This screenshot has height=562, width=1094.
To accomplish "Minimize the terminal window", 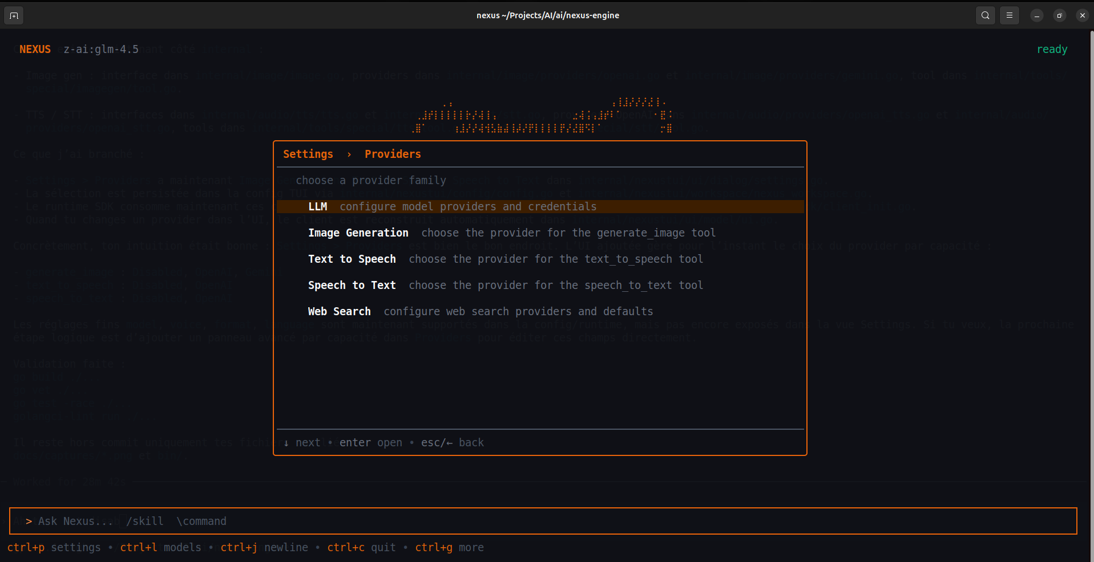I will (1037, 15).
